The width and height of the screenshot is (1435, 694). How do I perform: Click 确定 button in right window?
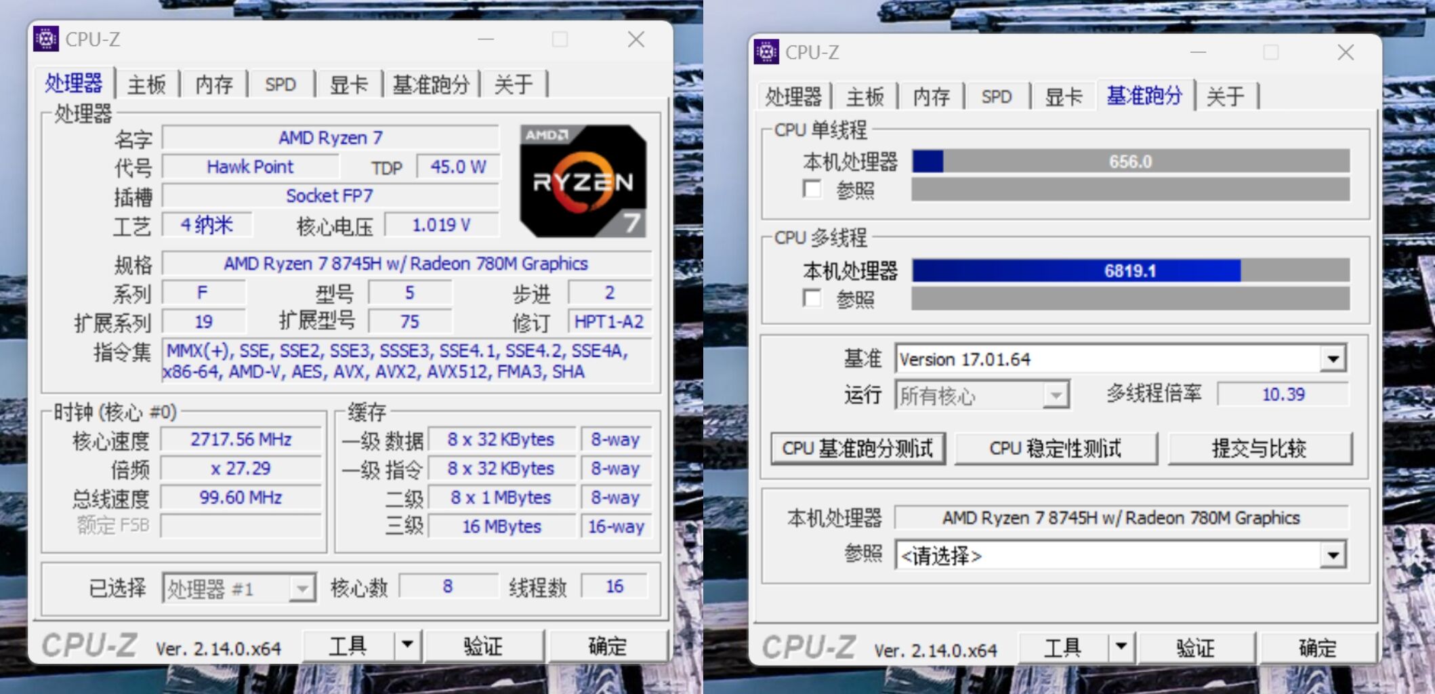click(x=1317, y=648)
